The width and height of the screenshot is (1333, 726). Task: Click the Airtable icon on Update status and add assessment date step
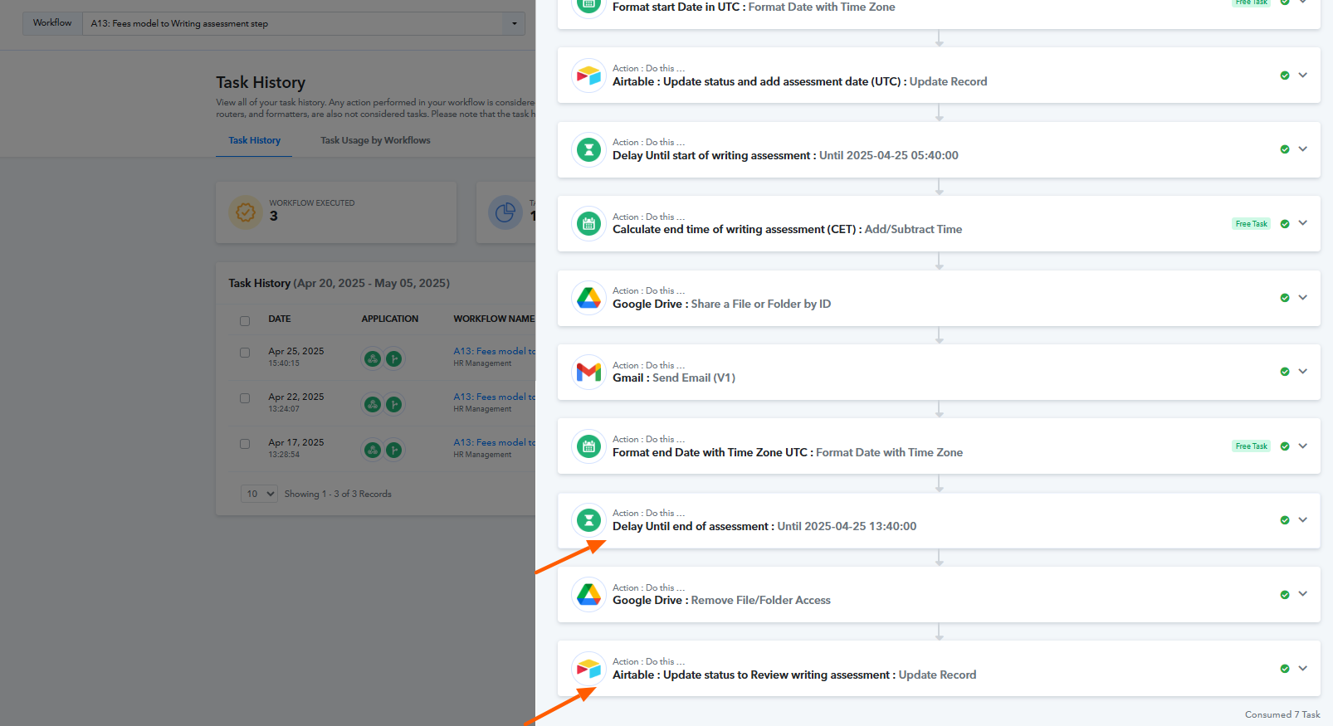click(x=588, y=76)
